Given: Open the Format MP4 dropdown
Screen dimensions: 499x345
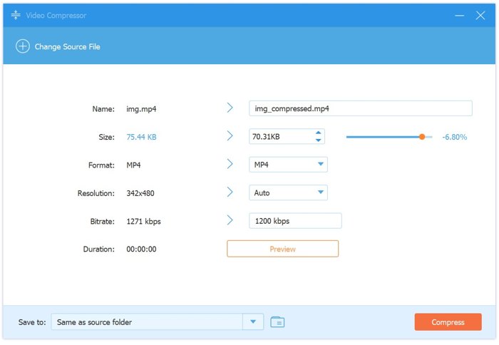Looking at the screenshot, I should (x=320, y=165).
